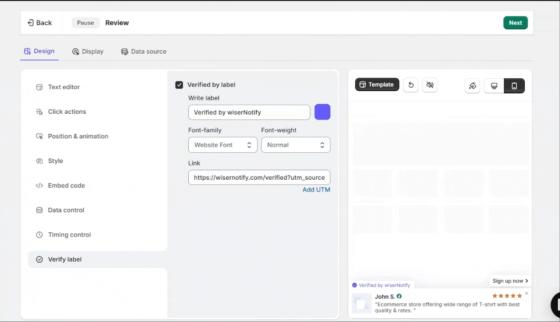Click Verified by wiserNotify badge in preview
This screenshot has width=560, height=322.
pos(381,285)
